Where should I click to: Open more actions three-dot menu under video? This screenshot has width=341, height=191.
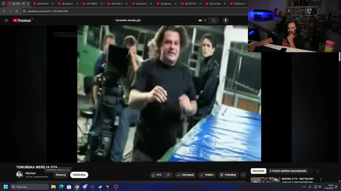(243, 175)
